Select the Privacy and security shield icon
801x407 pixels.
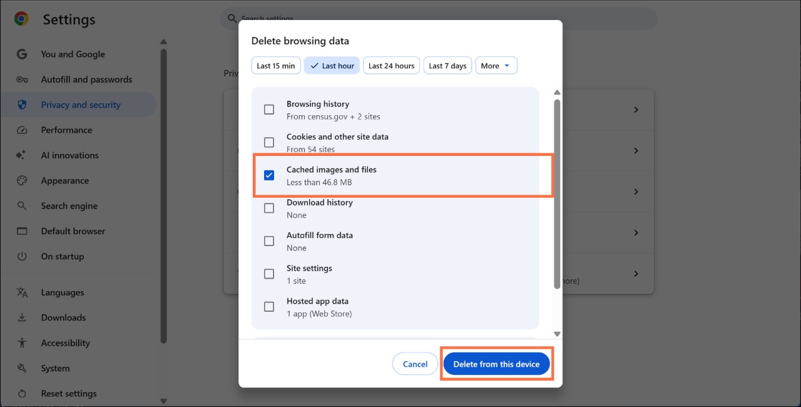pos(23,105)
